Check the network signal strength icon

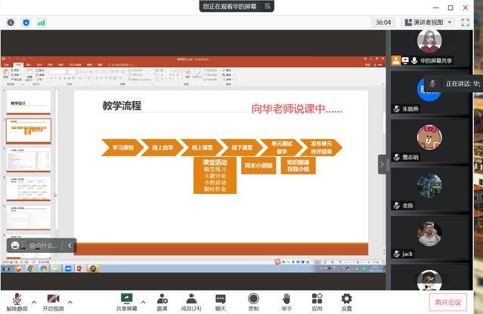(42, 23)
